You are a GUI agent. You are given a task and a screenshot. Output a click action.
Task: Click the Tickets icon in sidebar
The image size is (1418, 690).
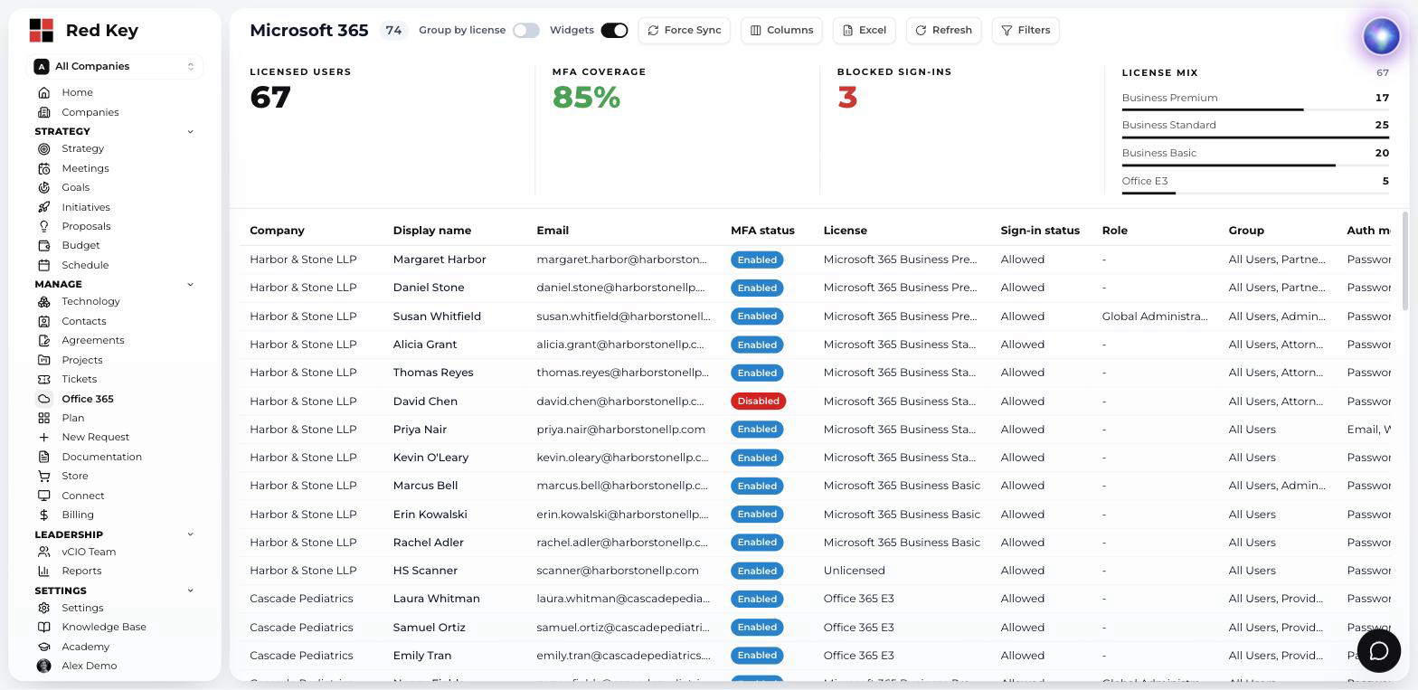tap(43, 379)
